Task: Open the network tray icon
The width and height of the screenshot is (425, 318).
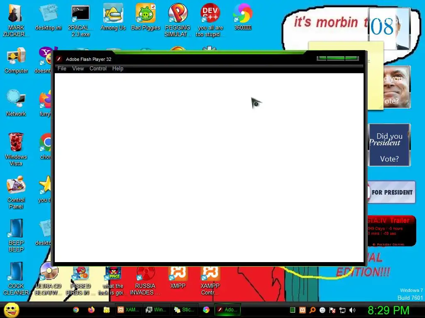Action: coord(342,310)
